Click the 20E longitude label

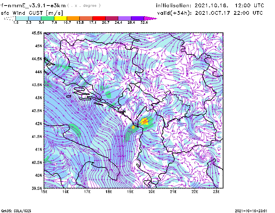[x=152, y=192]
